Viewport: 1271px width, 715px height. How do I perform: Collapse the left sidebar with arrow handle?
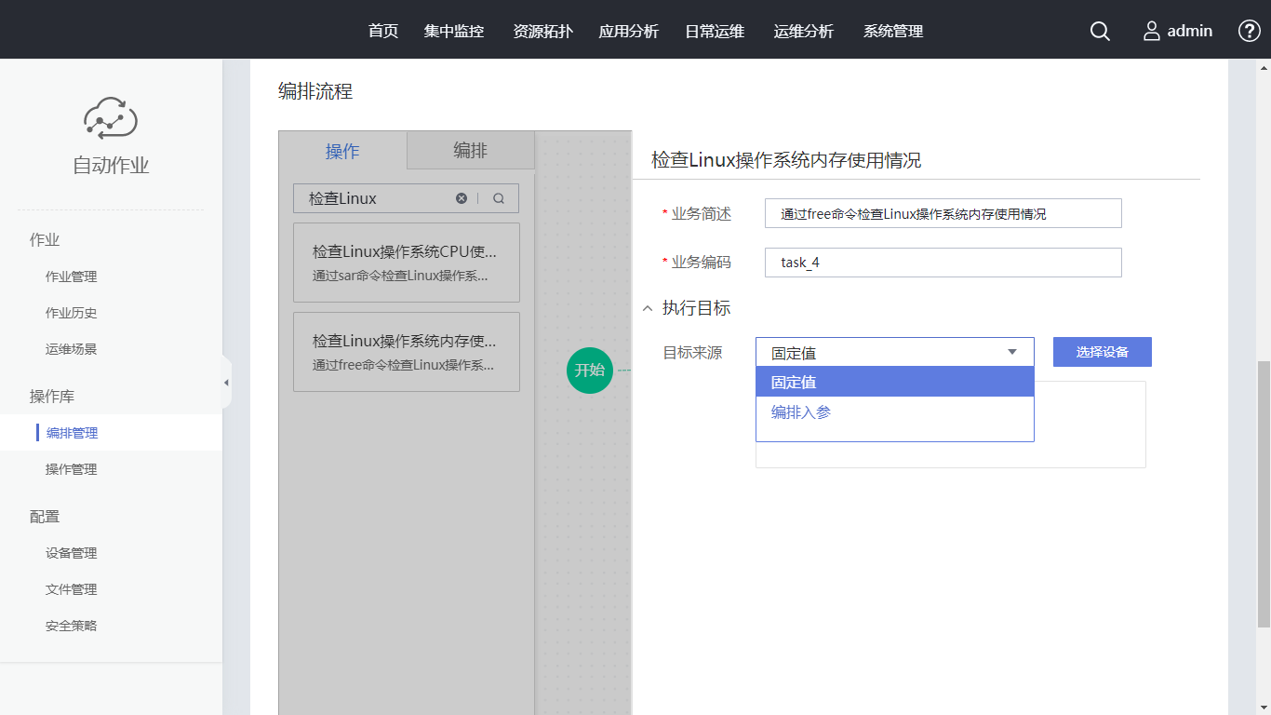tap(226, 383)
